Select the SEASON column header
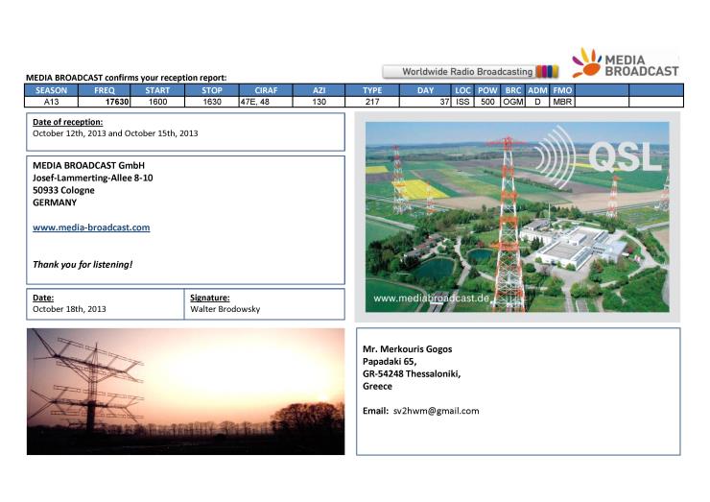Screen dimensions: 710x502 (51, 90)
